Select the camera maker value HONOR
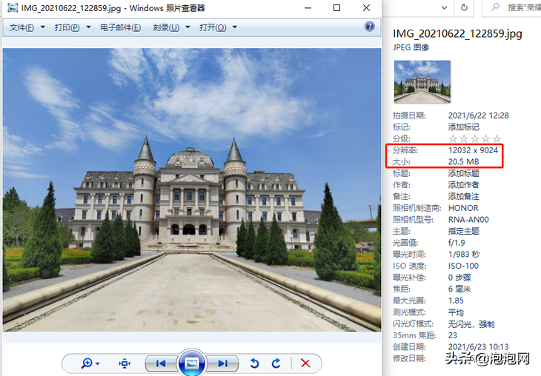The height and width of the screenshot is (376, 541). 463,208
